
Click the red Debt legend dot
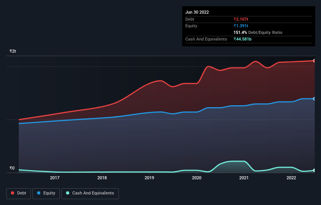point(13,193)
